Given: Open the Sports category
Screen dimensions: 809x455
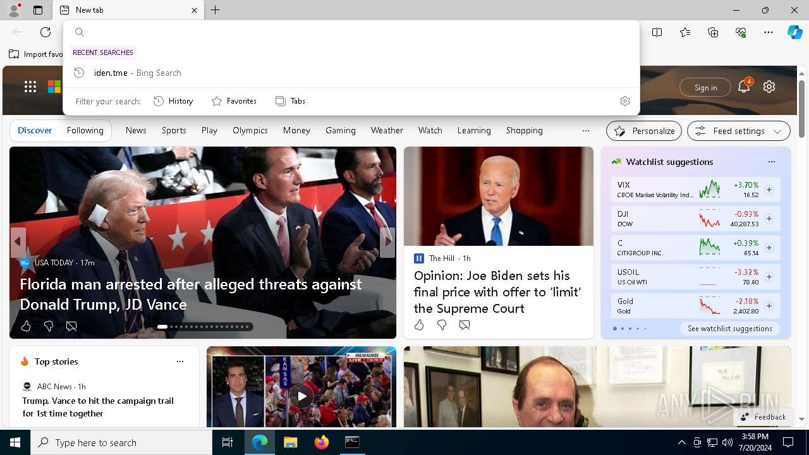Looking at the screenshot, I should click(174, 130).
